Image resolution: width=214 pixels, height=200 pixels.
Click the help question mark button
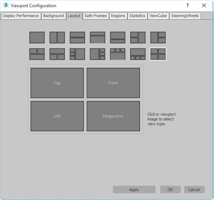click(x=188, y=5)
